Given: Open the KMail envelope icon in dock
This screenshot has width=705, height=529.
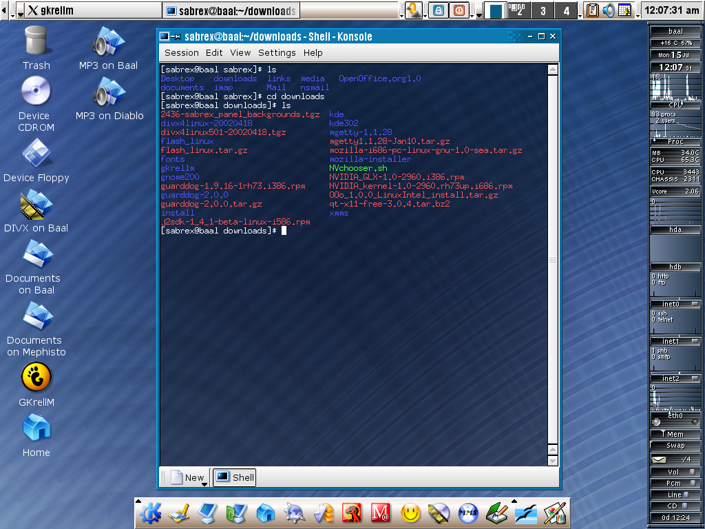Looking at the screenshot, I should [x=324, y=512].
